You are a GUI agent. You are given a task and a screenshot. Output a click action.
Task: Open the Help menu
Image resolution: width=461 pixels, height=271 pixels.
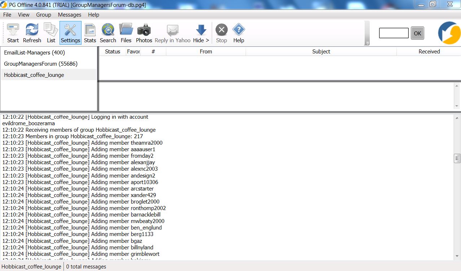93,15
